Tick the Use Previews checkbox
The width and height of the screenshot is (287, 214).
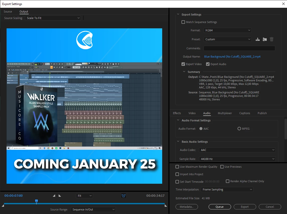pyautogui.click(x=222, y=167)
